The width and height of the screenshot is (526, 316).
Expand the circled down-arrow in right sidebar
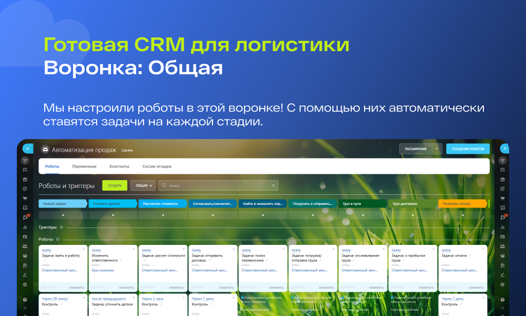point(502,284)
